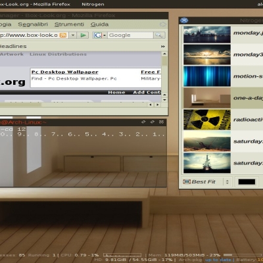Viewport: 263px width, 263px height.
Task: Click the green Go arrow button
Action: tap(83, 35)
